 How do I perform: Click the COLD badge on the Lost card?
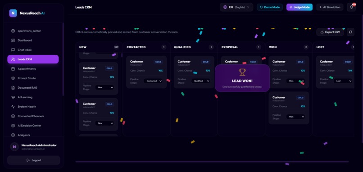click(348, 62)
